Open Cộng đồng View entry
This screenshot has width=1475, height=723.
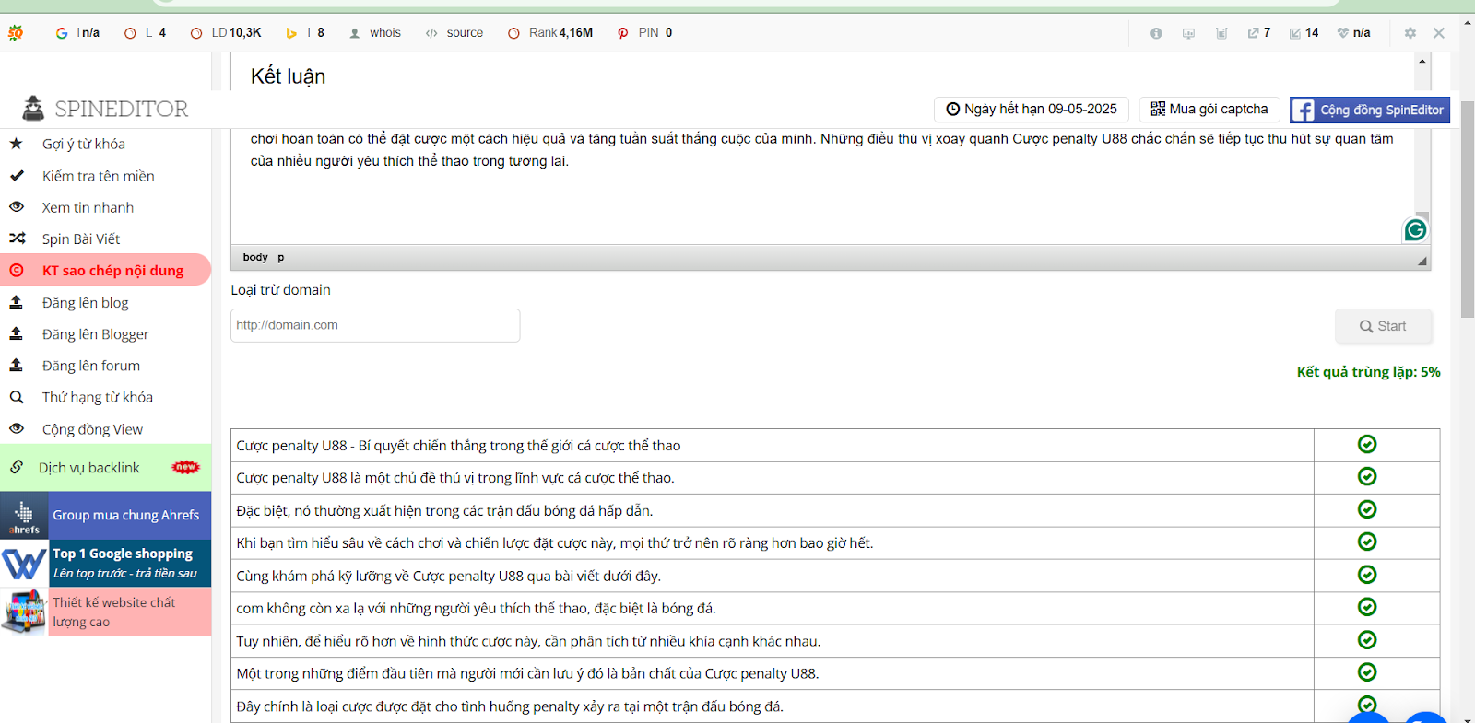tap(92, 429)
